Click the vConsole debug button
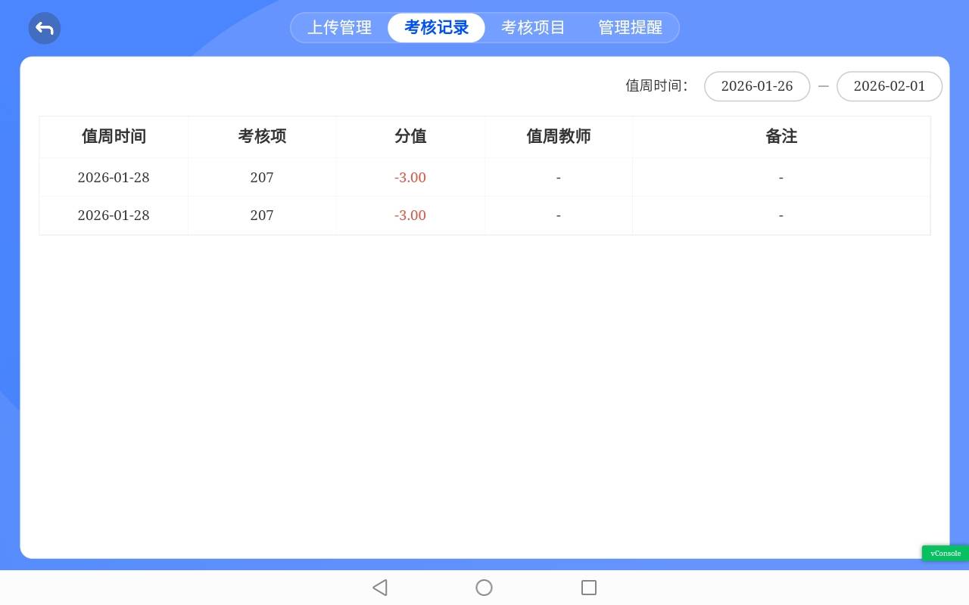This screenshot has height=605, width=969. [x=946, y=554]
